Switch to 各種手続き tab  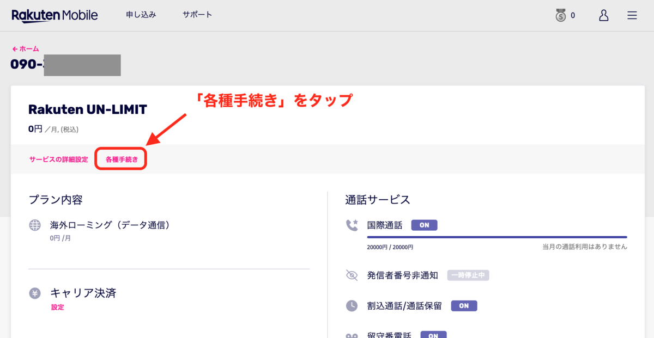[122, 159]
